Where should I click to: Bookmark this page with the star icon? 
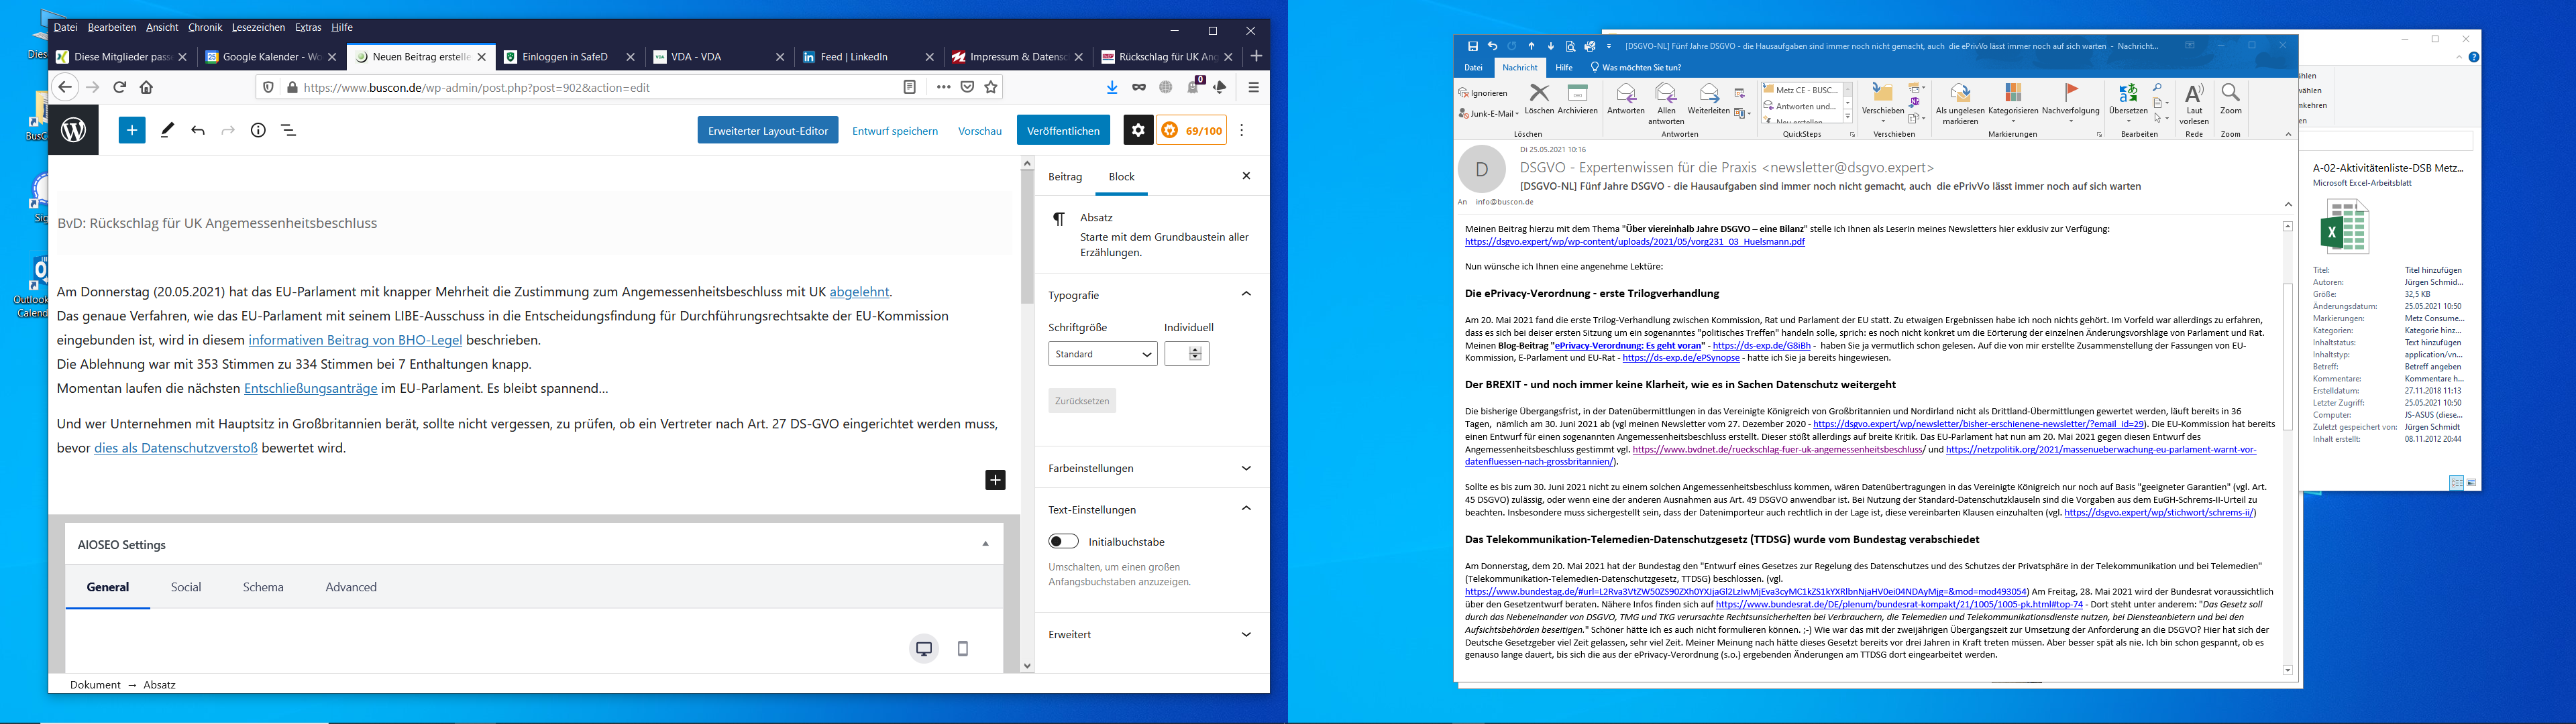pos(991,87)
